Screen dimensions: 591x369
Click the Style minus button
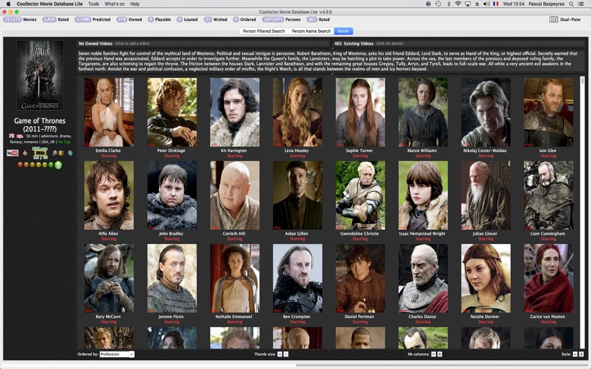tap(575, 354)
